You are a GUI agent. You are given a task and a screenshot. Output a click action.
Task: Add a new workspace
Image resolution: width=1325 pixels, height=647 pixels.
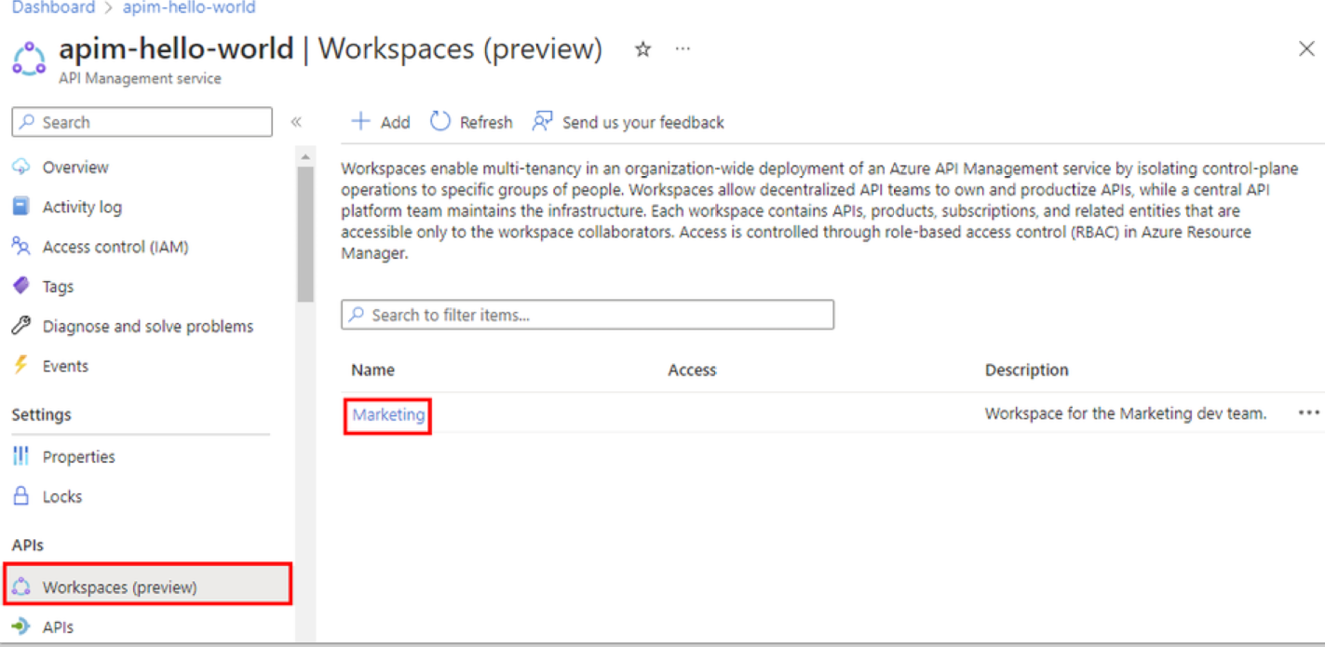point(380,122)
